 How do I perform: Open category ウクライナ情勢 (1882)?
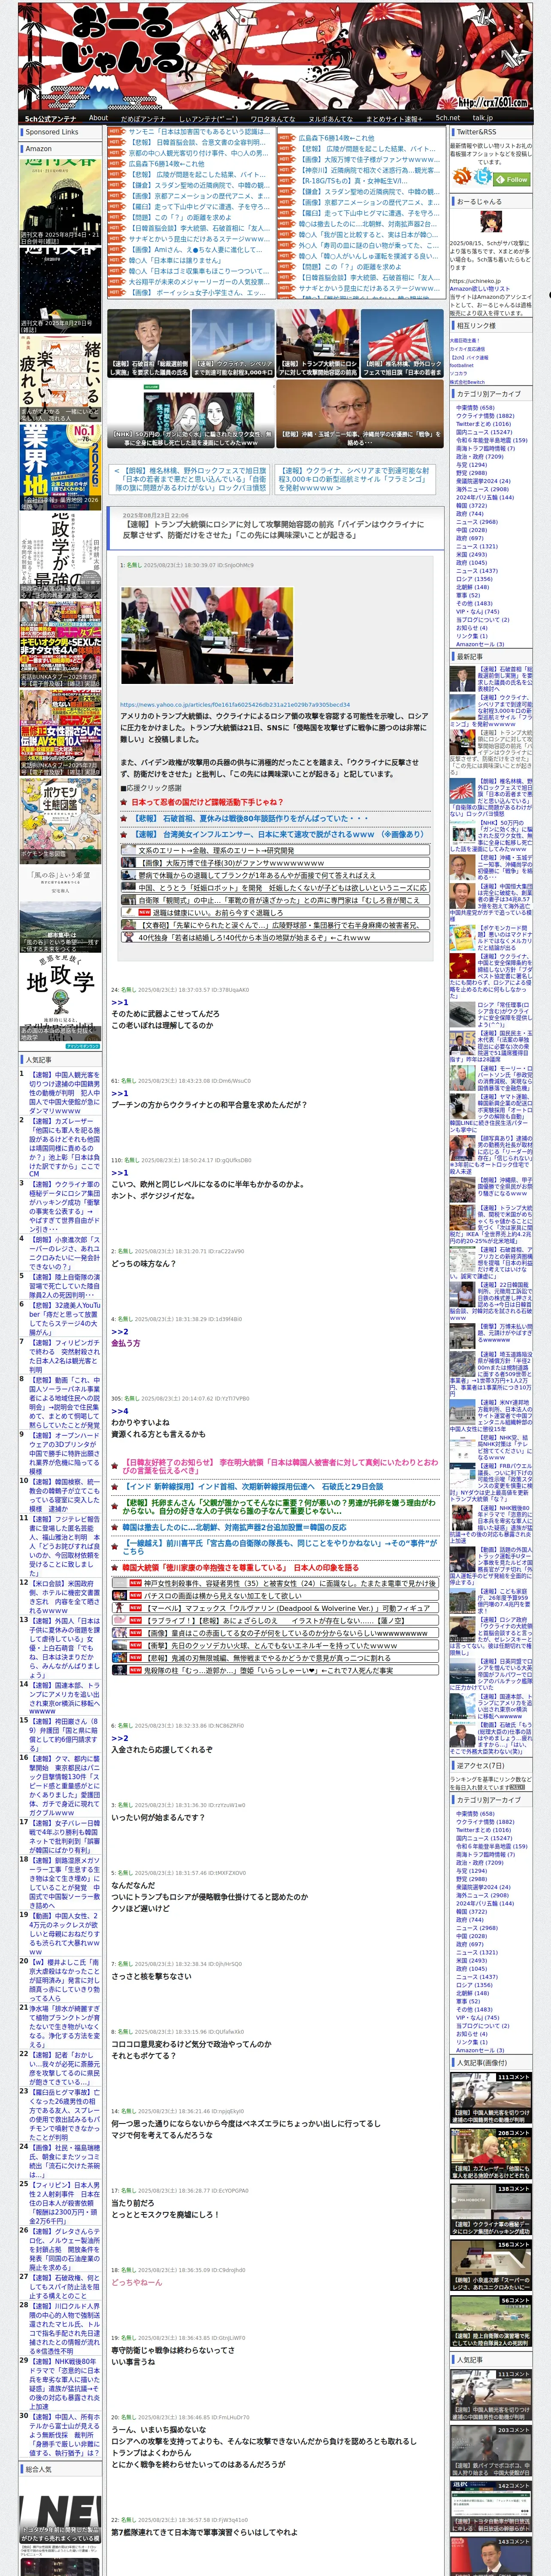tap(485, 416)
